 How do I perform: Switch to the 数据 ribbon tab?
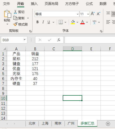(x=103, y=4)
